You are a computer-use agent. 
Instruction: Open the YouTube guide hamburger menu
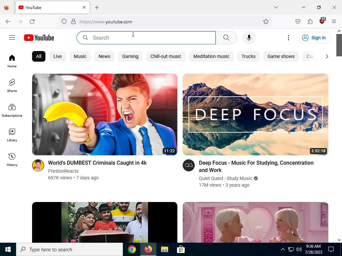[12, 38]
